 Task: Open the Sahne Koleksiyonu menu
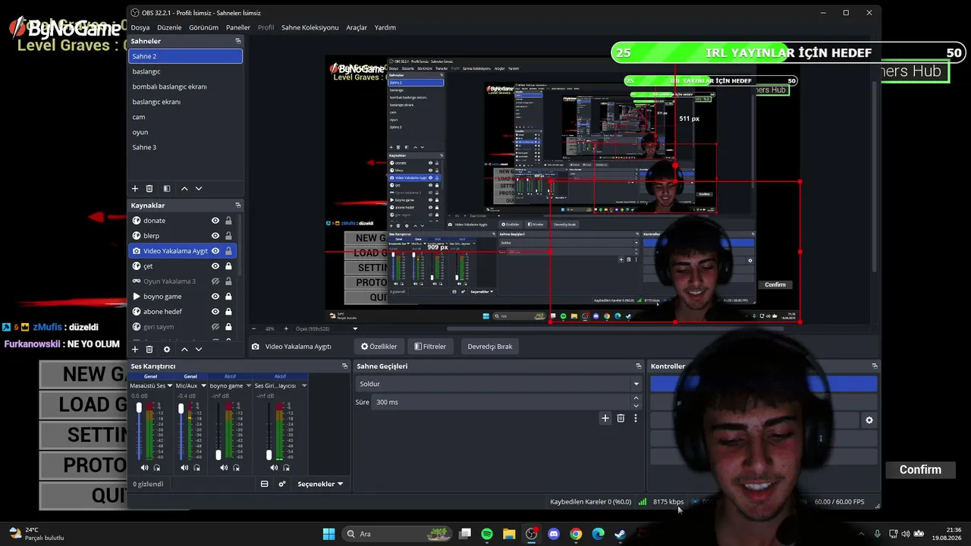(310, 27)
